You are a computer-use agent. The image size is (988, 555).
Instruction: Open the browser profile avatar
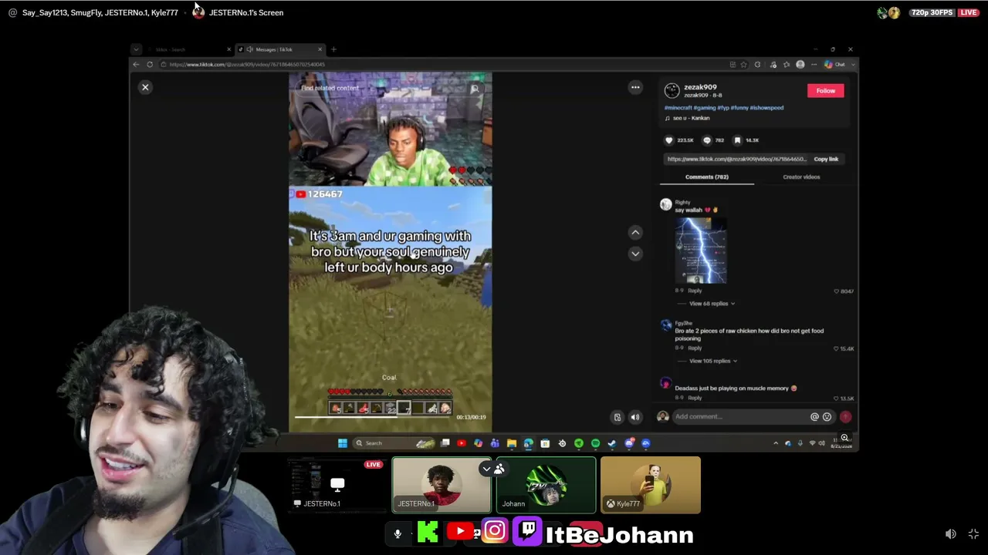[x=800, y=65]
